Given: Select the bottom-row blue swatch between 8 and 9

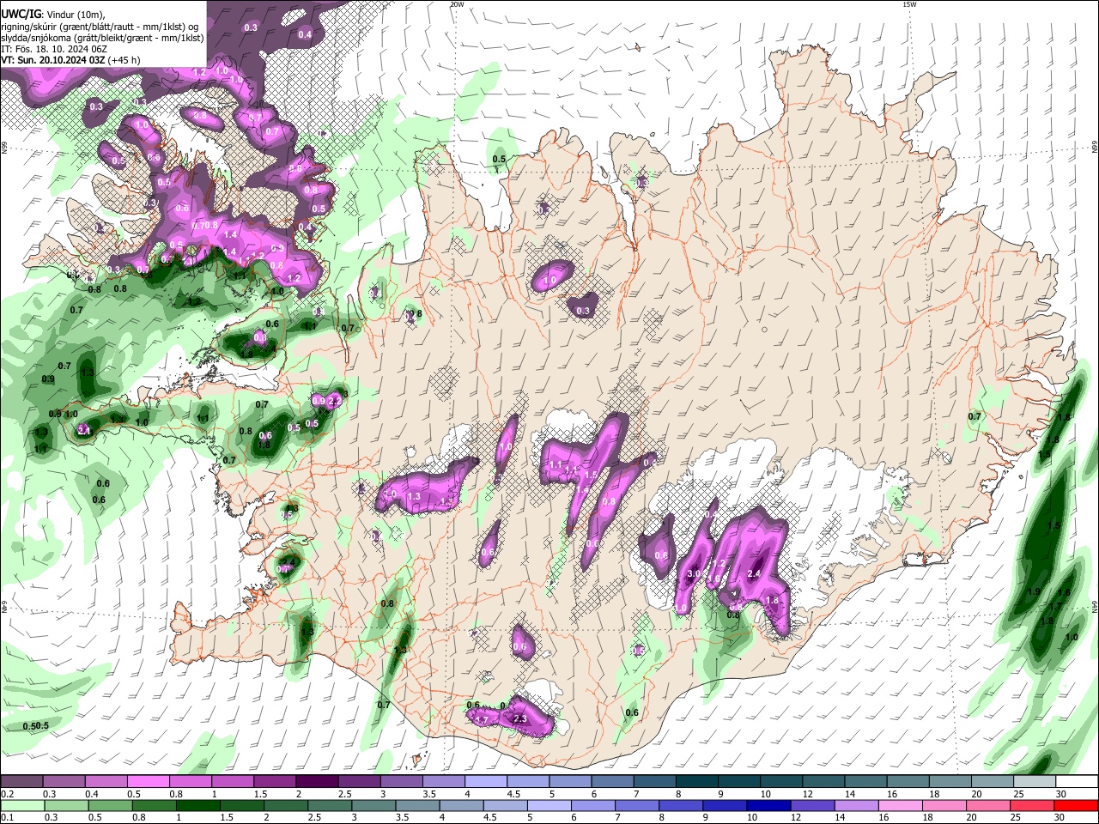Looking at the screenshot, I should pyautogui.click(x=682, y=806).
